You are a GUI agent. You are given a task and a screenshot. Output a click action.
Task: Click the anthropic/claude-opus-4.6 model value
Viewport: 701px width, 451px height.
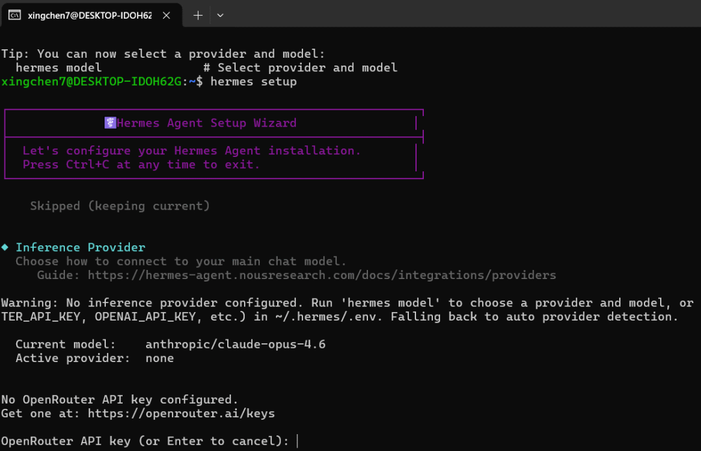(235, 345)
